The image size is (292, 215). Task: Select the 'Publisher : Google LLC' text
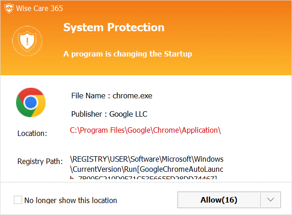109,114
